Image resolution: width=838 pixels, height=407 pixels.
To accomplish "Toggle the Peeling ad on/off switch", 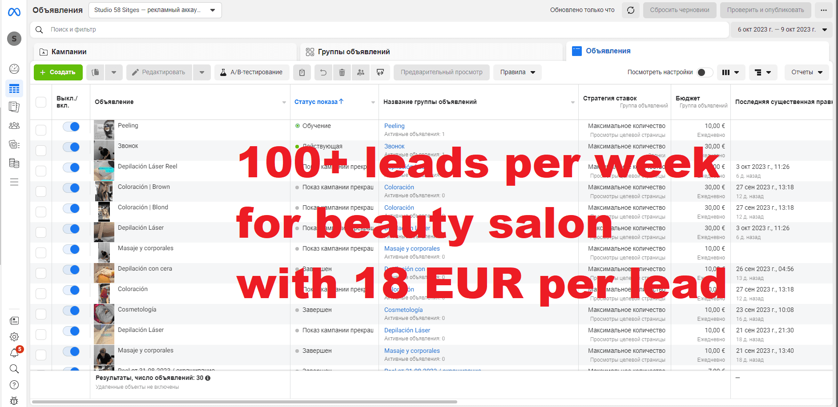I will pyautogui.click(x=71, y=127).
